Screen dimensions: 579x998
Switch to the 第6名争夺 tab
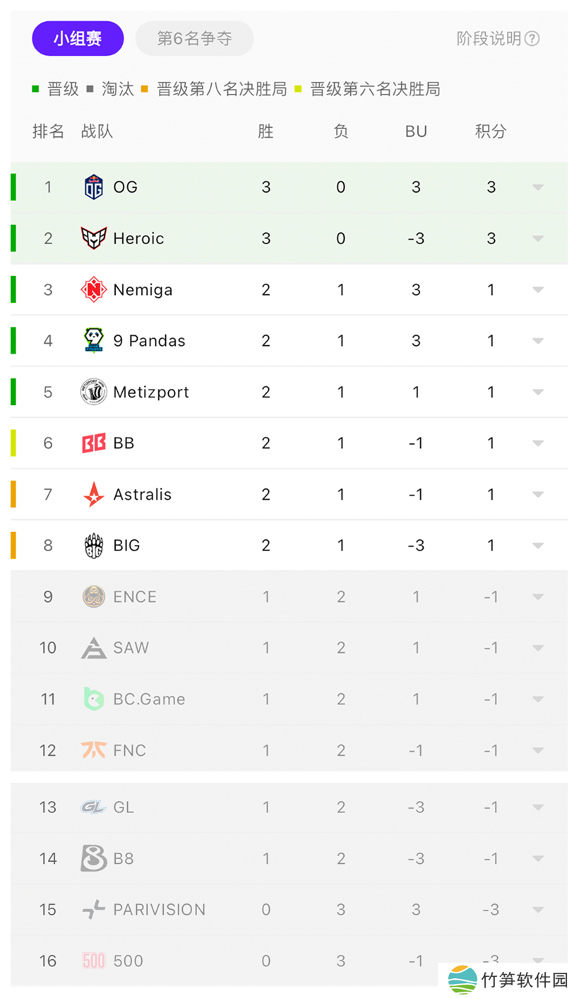pyautogui.click(x=194, y=38)
